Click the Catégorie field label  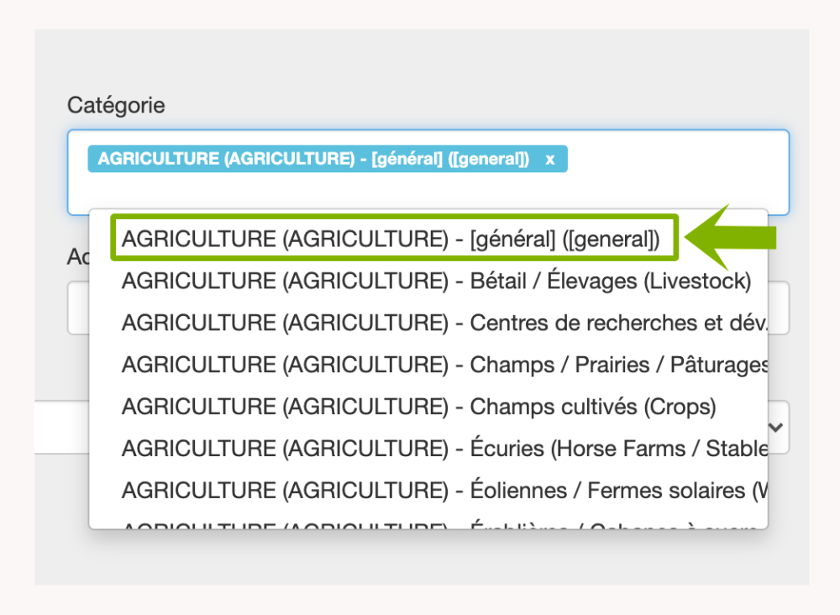[x=116, y=105]
